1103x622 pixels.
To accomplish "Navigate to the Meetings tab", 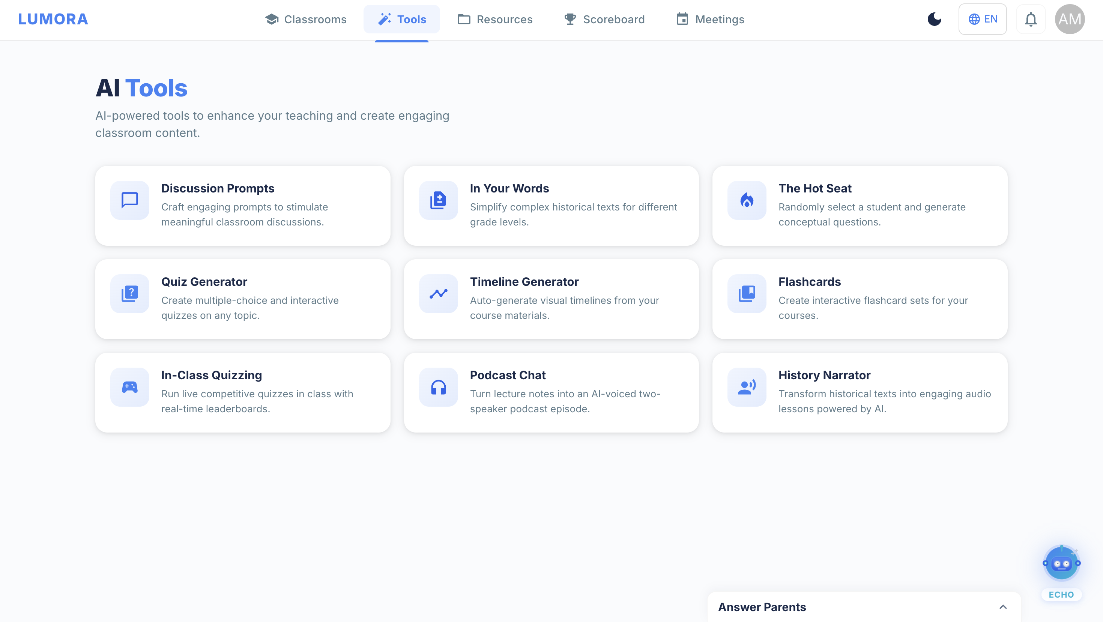I will 710,19.
